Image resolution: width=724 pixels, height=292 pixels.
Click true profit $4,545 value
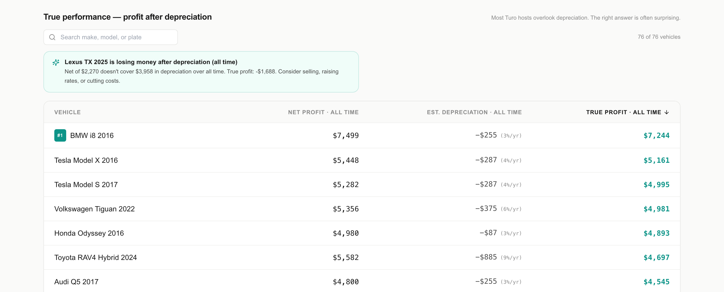tap(657, 282)
